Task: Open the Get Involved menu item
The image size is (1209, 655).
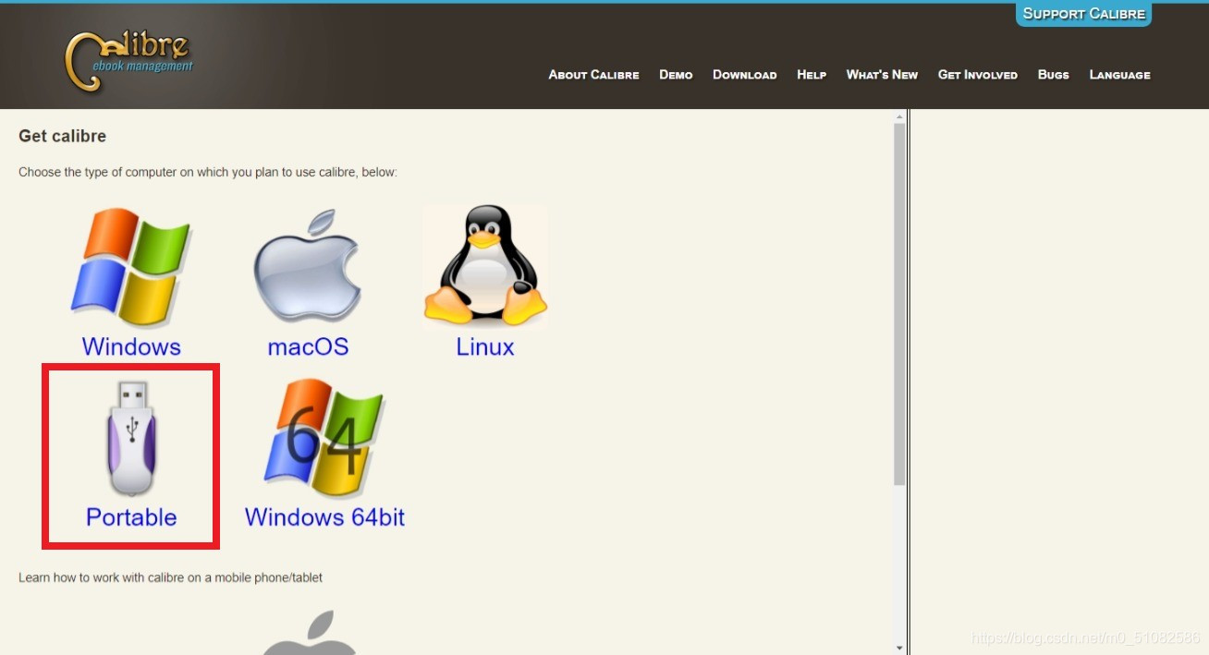Action: [977, 75]
